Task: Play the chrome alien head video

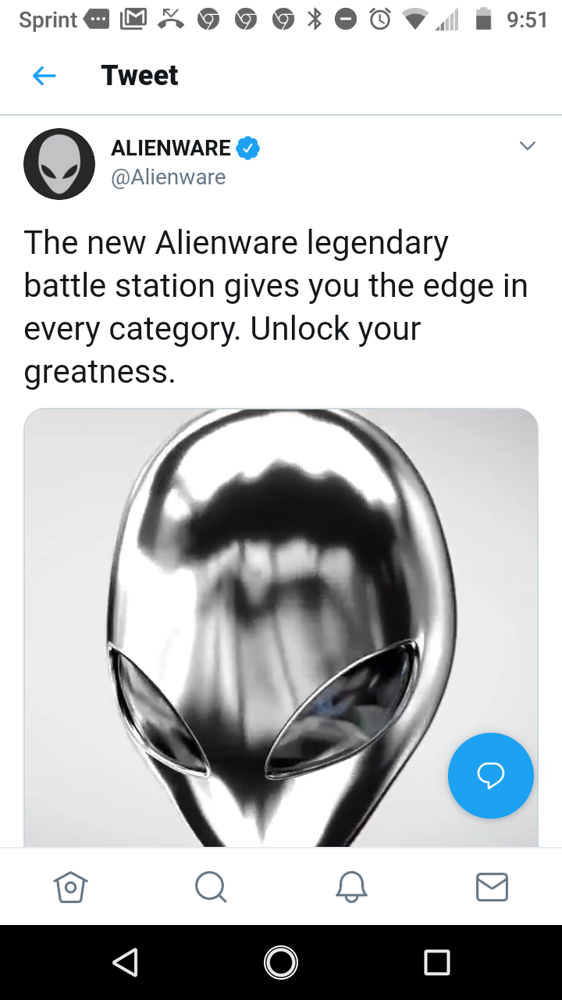Action: 281,627
